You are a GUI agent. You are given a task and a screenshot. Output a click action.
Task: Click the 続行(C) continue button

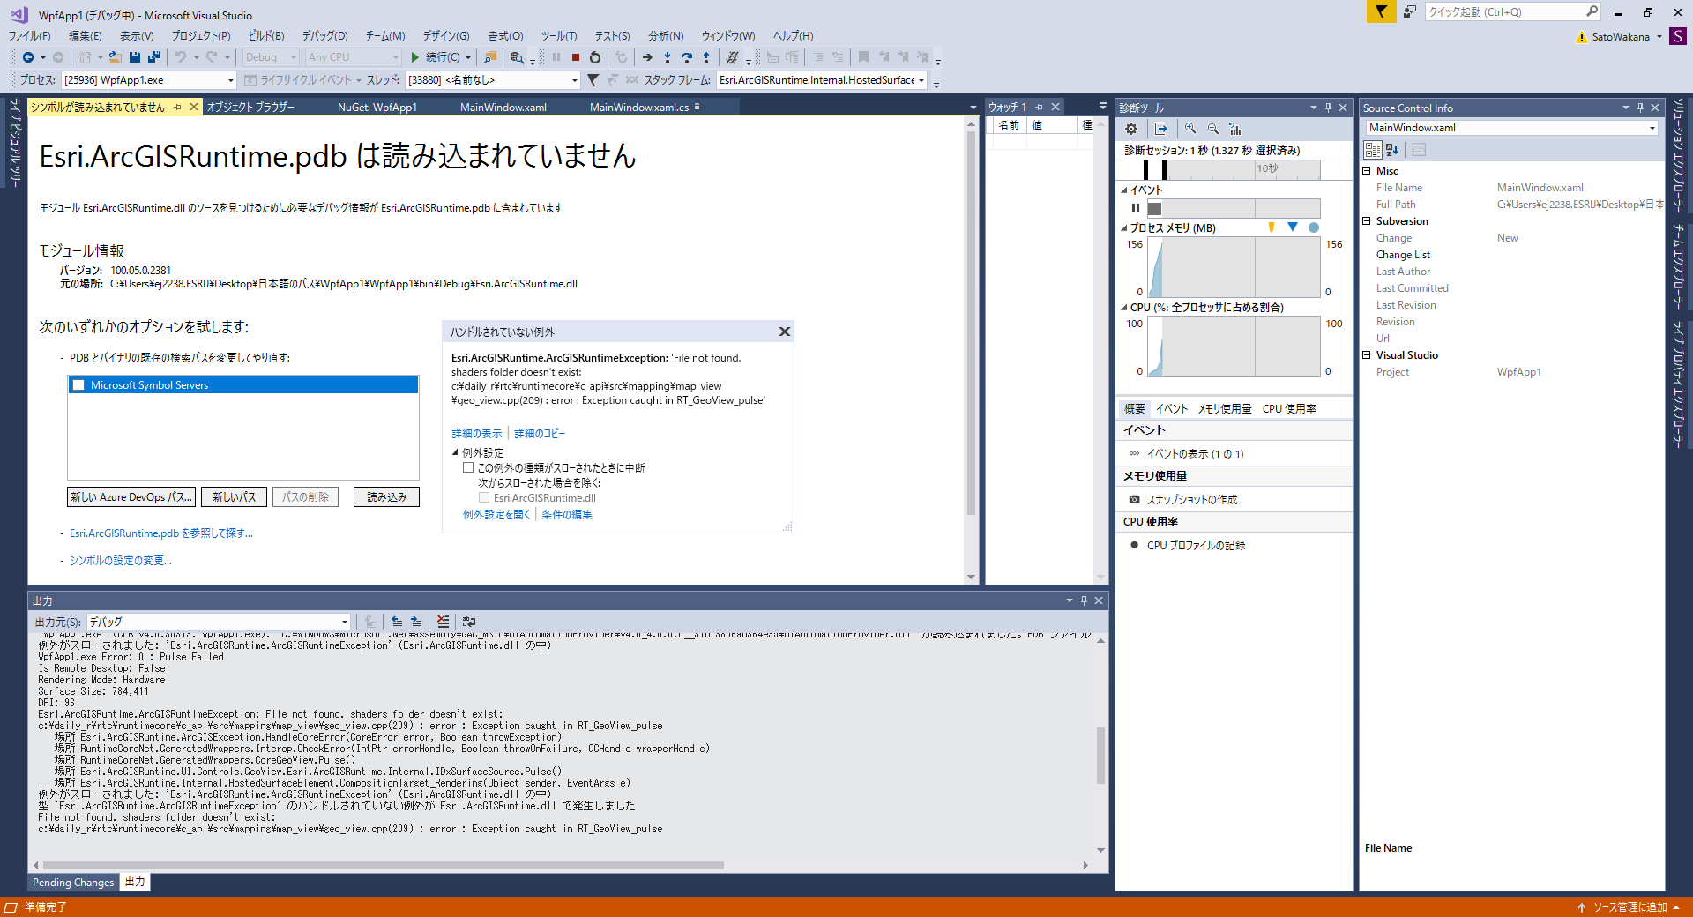436,57
